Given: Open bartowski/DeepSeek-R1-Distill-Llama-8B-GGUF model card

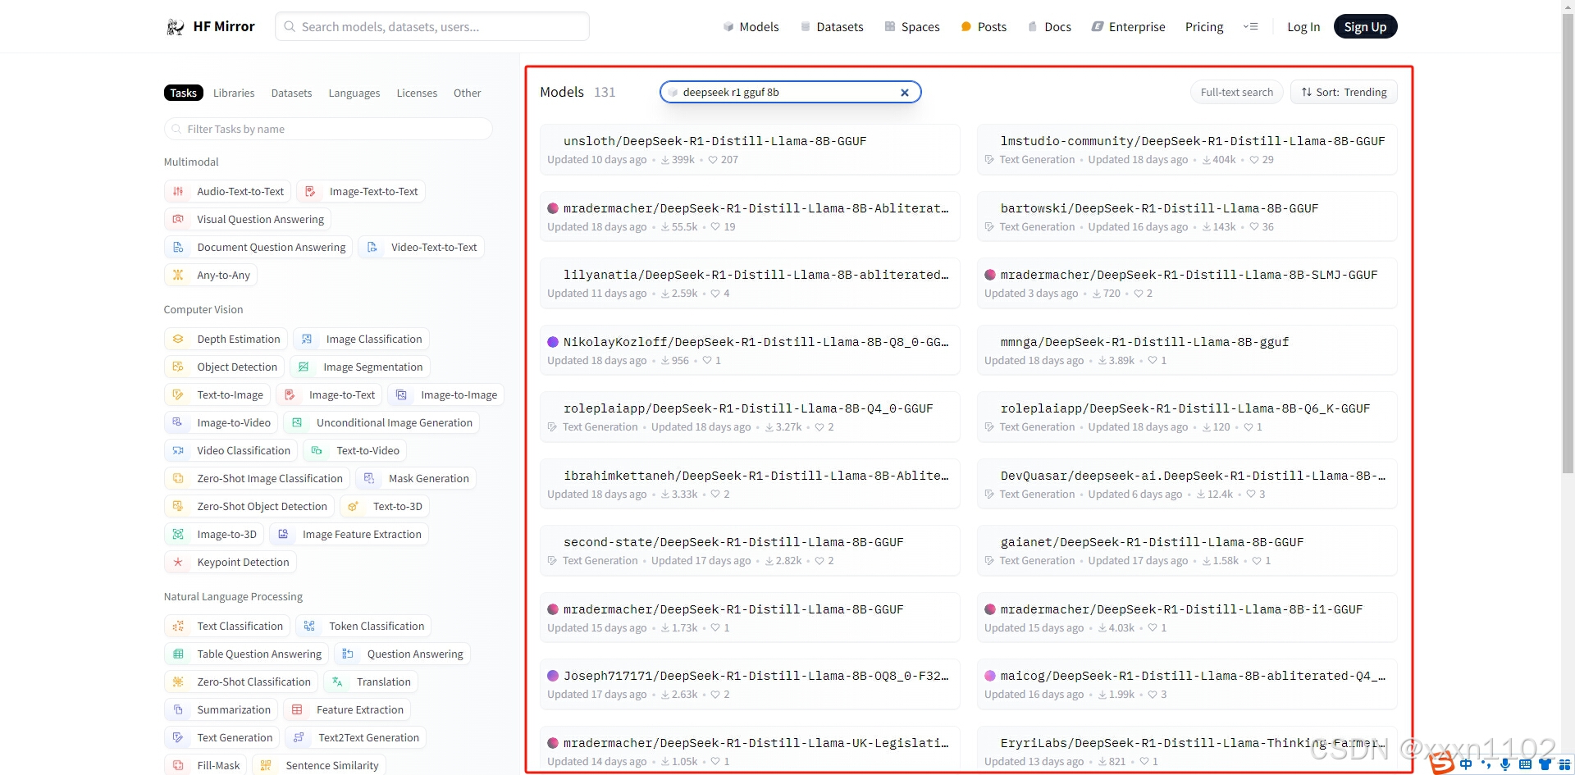Looking at the screenshot, I should click(1186, 217).
